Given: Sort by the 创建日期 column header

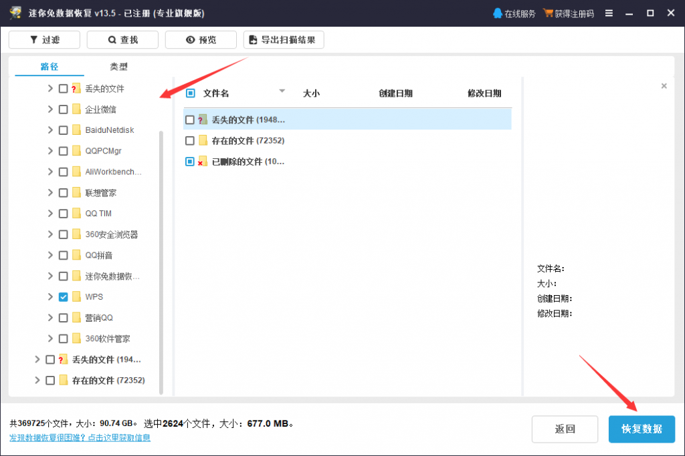Looking at the screenshot, I should coord(395,93).
